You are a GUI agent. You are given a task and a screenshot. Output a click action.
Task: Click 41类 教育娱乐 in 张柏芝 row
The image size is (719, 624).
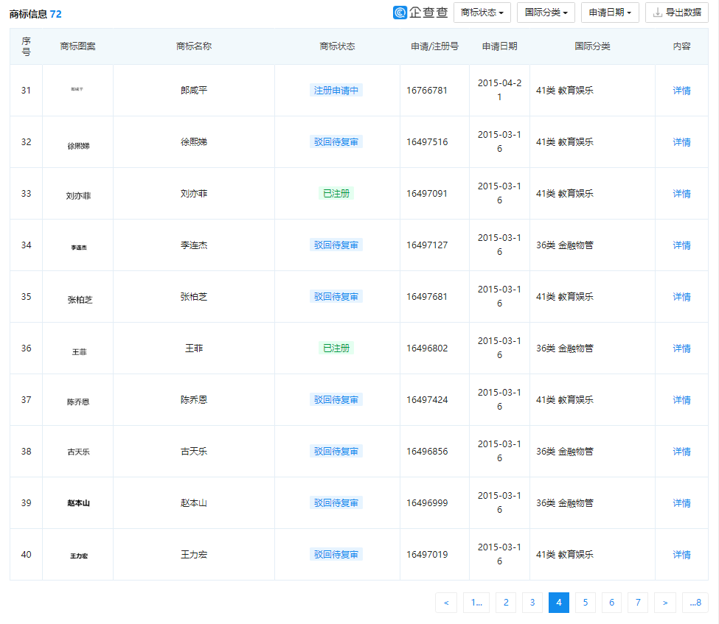click(565, 297)
